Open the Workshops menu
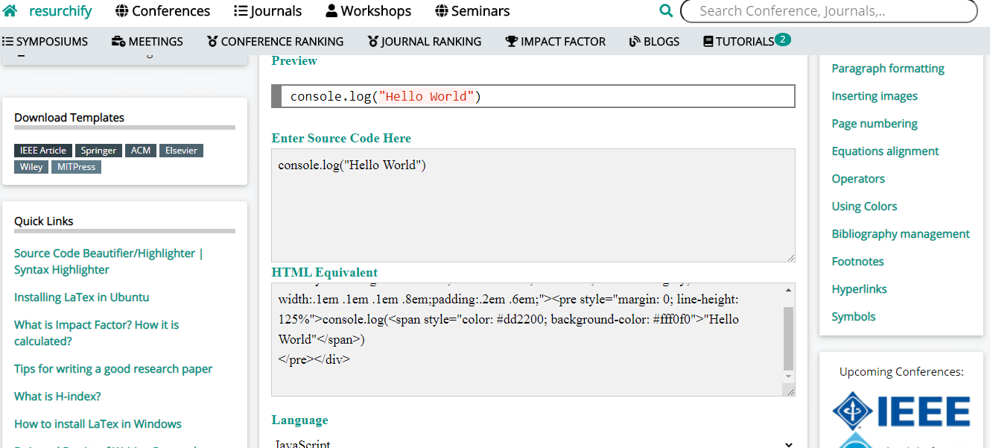The width and height of the screenshot is (990, 448). [x=369, y=11]
